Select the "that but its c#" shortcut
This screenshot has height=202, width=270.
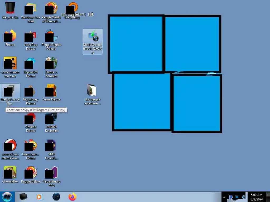tap(10, 93)
